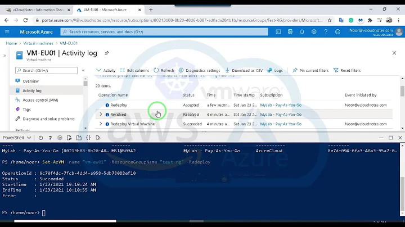Expand the Resolved operation row

pos(101,114)
